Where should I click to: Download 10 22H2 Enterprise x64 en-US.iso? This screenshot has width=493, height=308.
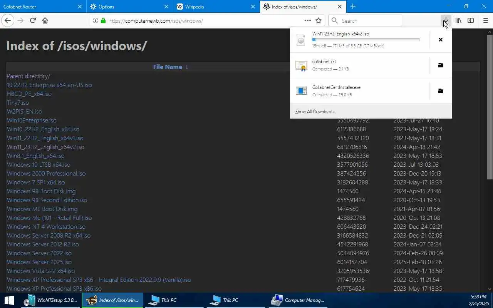[x=49, y=85]
